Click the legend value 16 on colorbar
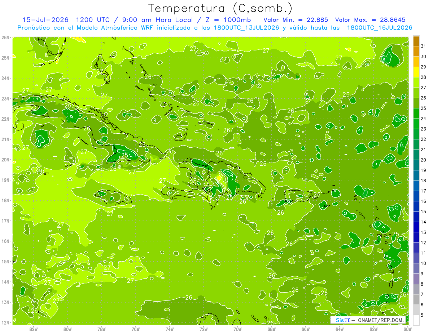433x334 pixels. tap(423, 201)
